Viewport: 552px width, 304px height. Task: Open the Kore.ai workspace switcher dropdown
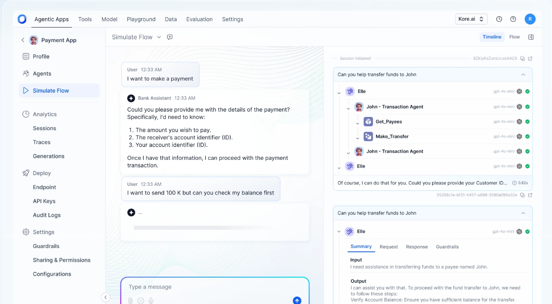click(x=471, y=19)
